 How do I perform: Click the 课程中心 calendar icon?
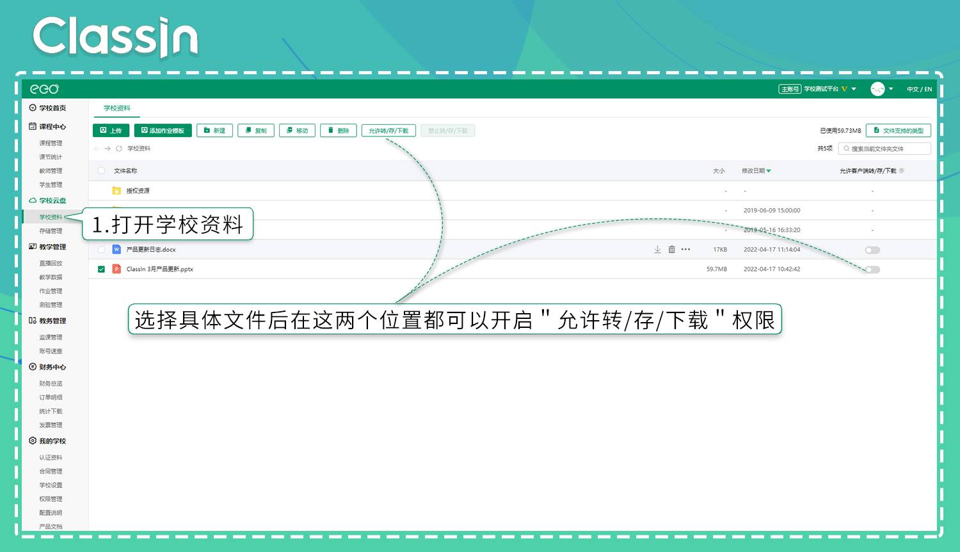click(33, 126)
